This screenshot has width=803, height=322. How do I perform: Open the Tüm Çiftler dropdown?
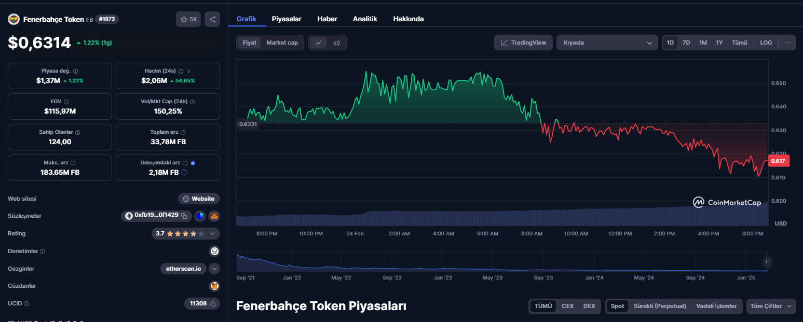coord(771,306)
